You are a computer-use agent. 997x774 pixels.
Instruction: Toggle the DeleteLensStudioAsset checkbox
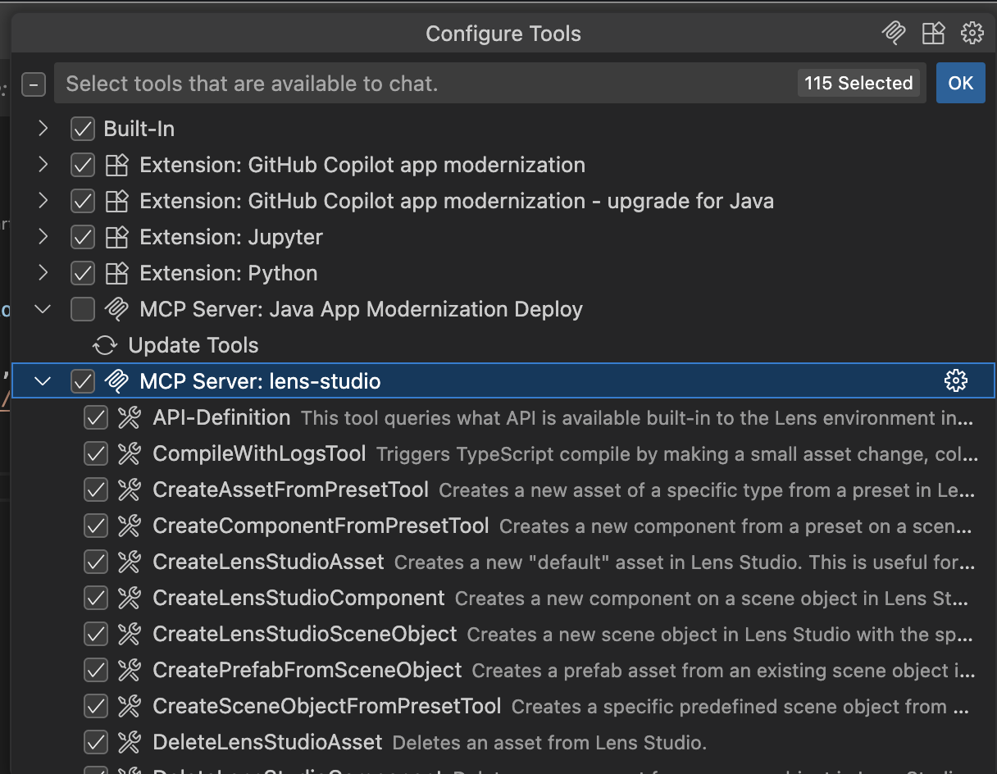click(96, 742)
